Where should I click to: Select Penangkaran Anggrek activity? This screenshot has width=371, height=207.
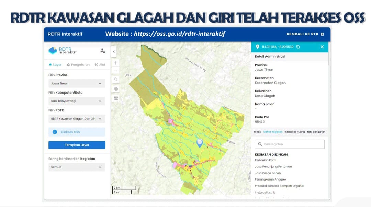click(x=270, y=179)
